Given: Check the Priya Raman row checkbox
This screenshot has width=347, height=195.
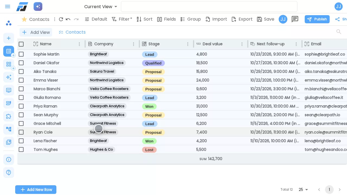Looking at the screenshot, I should [21, 106].
